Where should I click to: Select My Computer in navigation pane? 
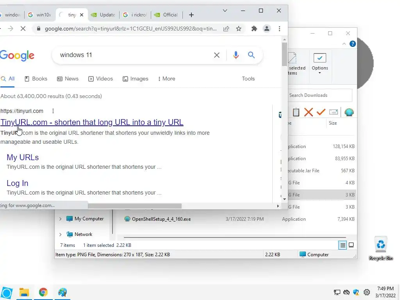click(85, 219)
